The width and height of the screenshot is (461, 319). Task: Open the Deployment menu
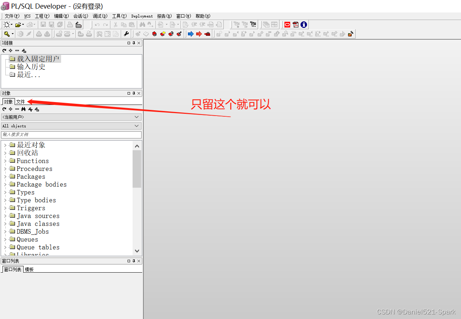[142, 16]
